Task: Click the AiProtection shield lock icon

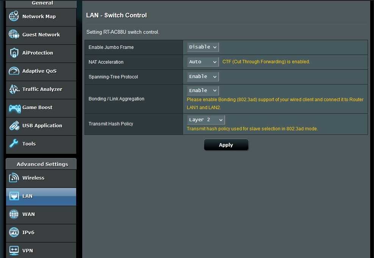Action: coord(14,53)
